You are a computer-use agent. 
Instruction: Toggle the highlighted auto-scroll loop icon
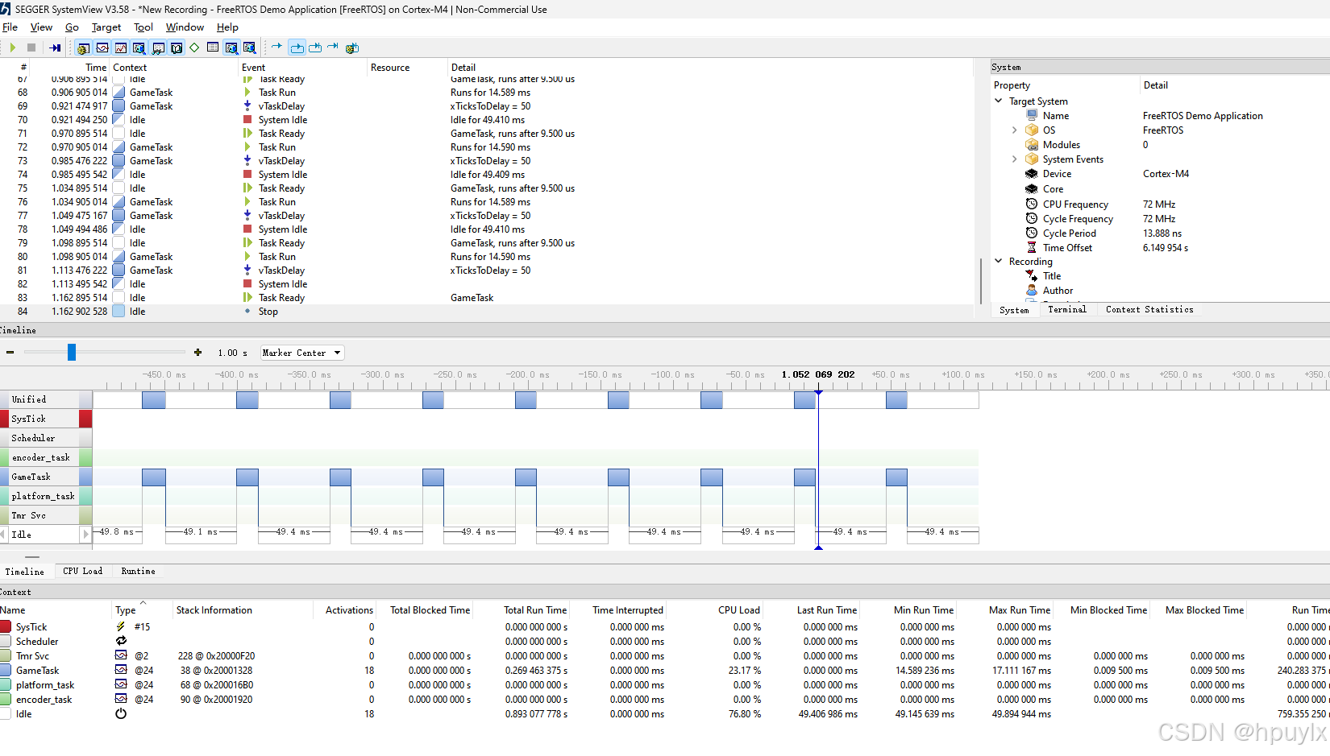(297, 48)
